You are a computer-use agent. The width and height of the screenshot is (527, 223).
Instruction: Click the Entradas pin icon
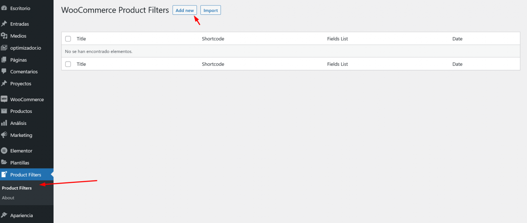pos(4,24)
